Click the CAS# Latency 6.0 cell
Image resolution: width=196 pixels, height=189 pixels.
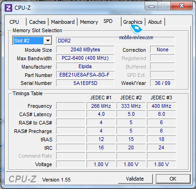pos(161,114)
